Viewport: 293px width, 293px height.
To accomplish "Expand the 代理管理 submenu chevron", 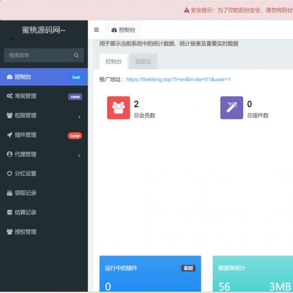I will (x=79, y=156).
